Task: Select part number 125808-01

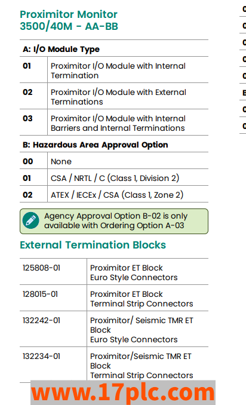Action: pos(41,268)
